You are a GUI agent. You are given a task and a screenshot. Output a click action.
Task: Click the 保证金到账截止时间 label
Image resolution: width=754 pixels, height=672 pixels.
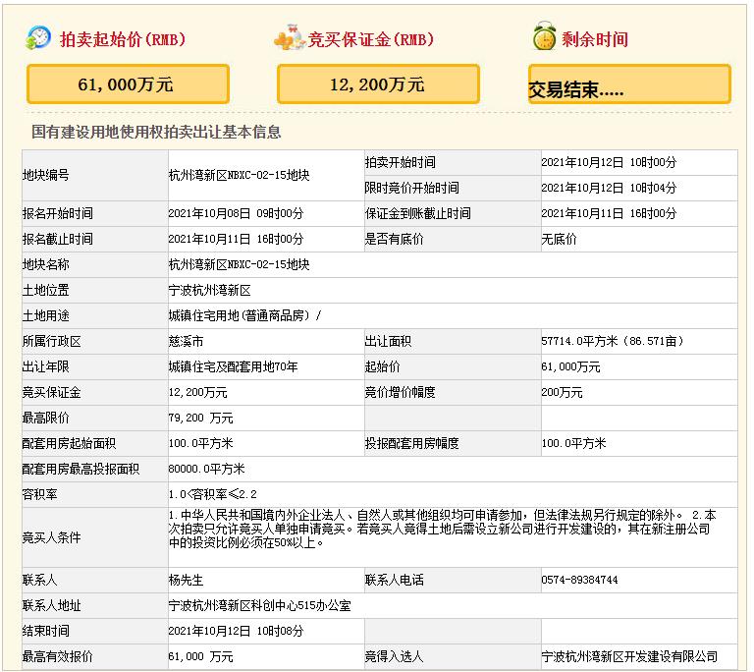418,213
